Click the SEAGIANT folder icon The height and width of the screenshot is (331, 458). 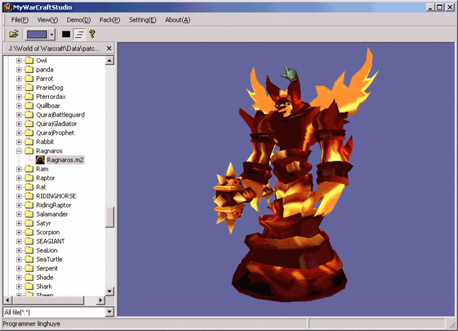(29, 241)
